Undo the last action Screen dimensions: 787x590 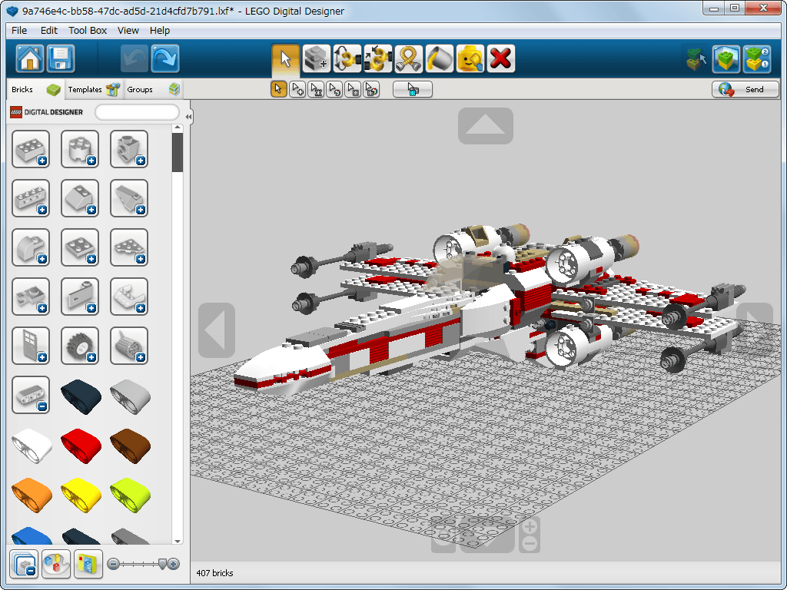134,58
